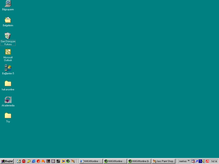This screenshot has width=219, height=164.
Task: Switch to the HAKANonline (k... taskbar window
Action: (139, 161)
